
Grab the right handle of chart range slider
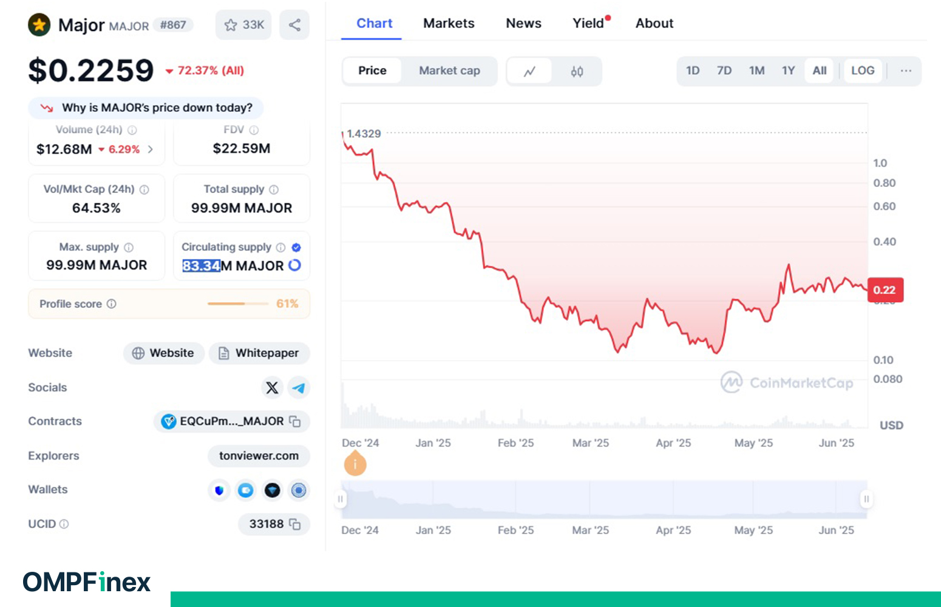click(x=866, y=499)
